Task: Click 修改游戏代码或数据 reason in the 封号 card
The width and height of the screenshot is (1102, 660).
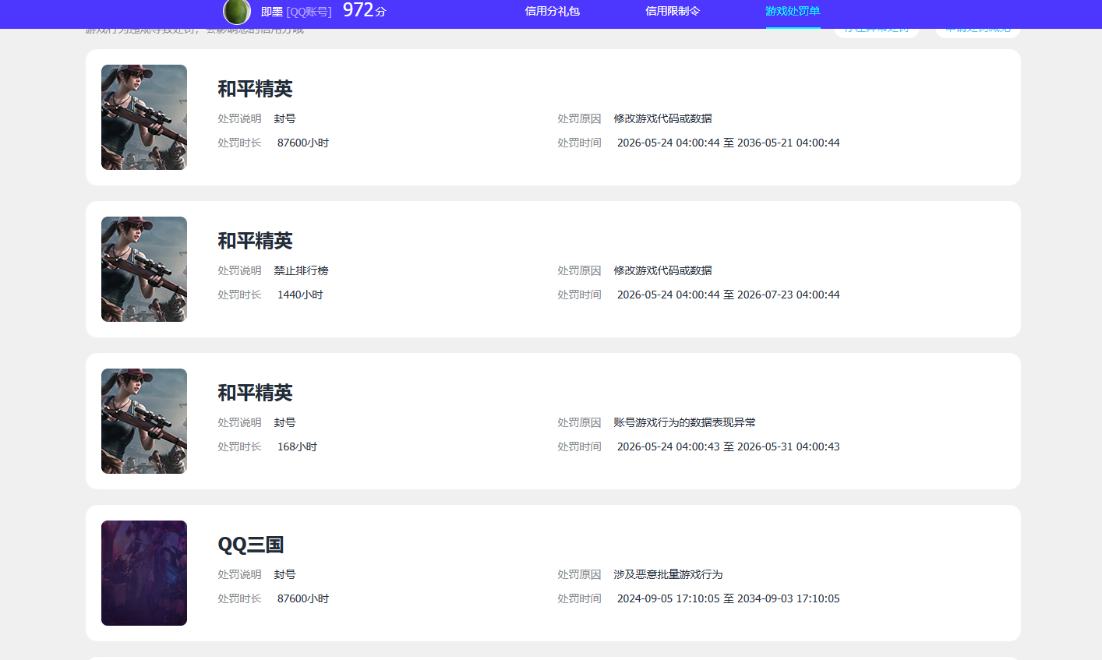Action: (x=662, y=118)
